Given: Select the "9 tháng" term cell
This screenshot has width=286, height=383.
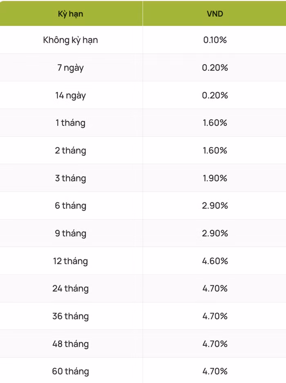Looking at the screenshot, I should (x=70, y=233).
